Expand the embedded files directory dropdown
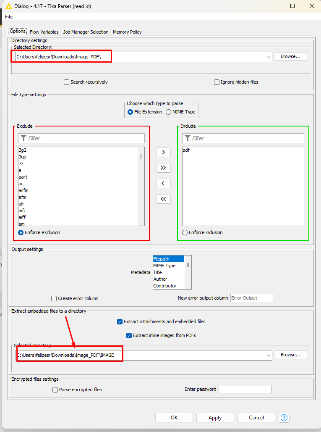 pyautogui.click(x=269, y=355)
